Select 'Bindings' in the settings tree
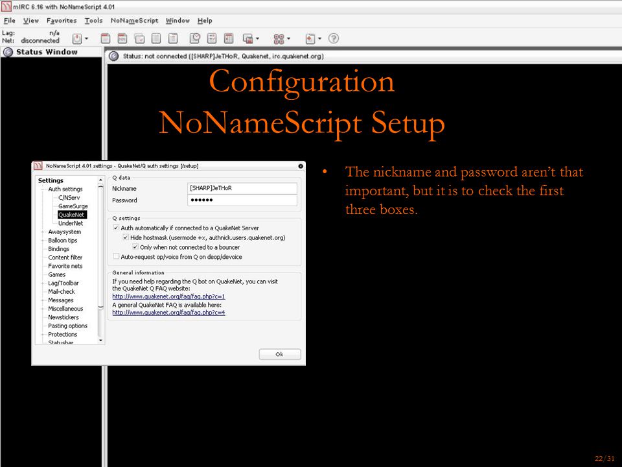 click(x=59, y=249)
